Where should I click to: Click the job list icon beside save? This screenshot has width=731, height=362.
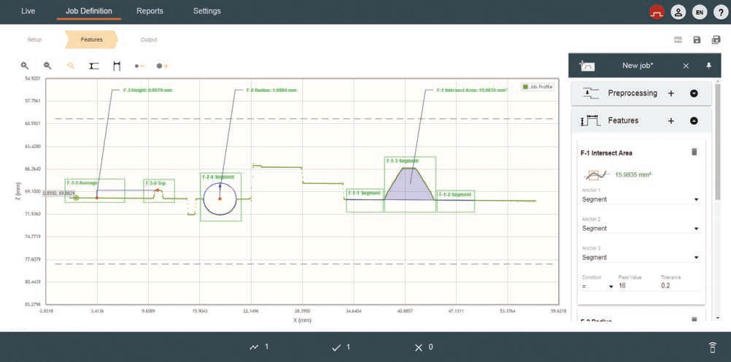click(678, 40)
